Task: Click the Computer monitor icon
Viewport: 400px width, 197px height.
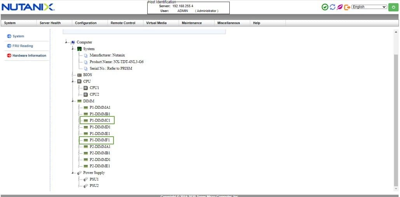Action: click(x=73, y=42)
